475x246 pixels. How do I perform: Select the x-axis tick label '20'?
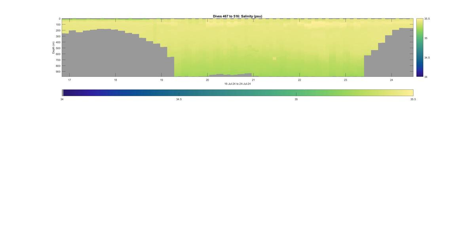207,80
